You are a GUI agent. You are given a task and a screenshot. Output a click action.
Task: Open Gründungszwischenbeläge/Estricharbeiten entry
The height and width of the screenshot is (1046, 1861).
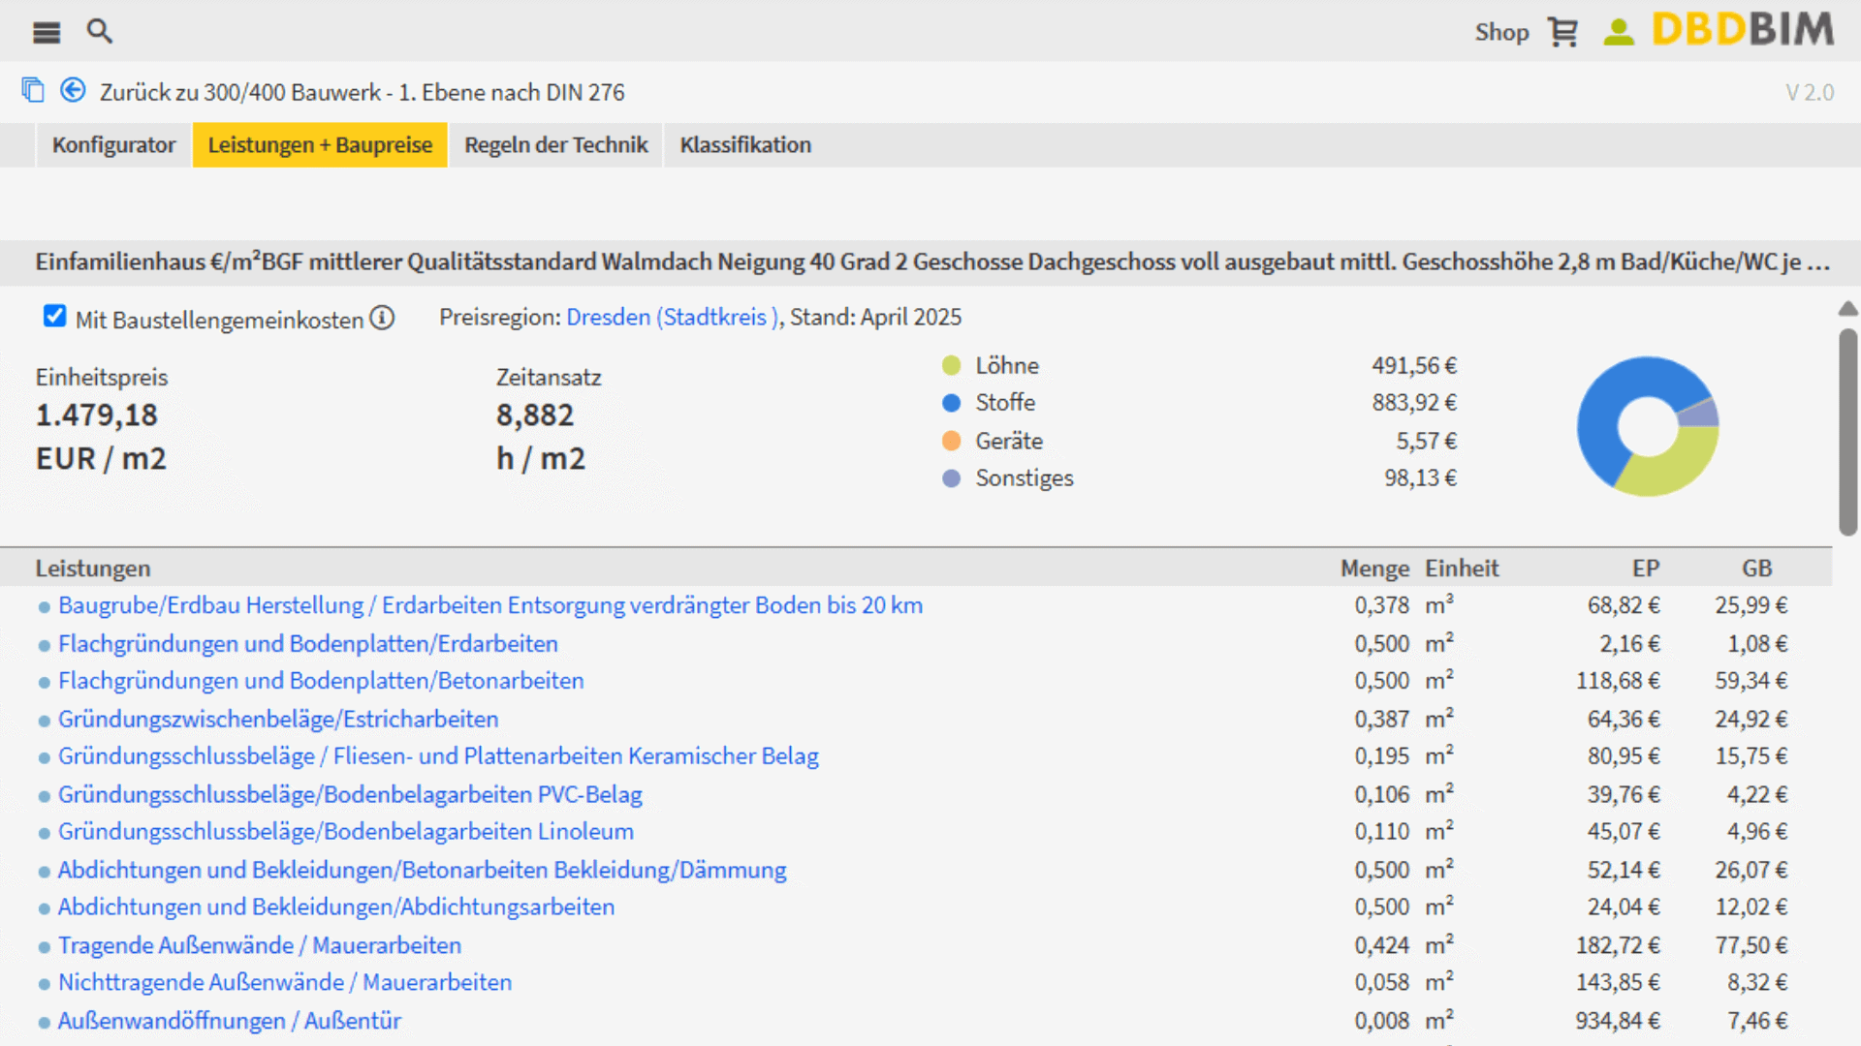[277, 719]
